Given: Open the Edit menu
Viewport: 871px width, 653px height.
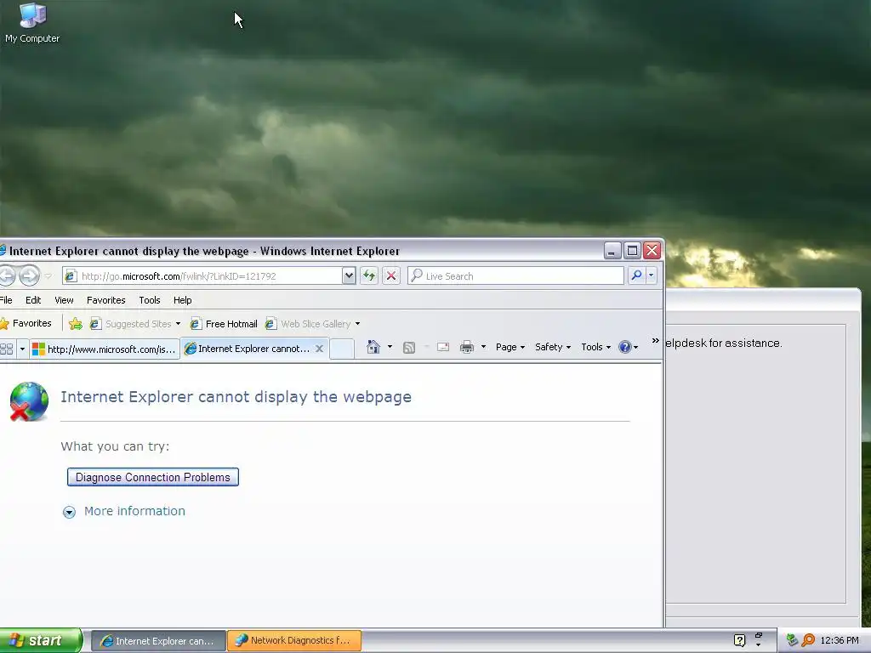Looking at the screenshot, I should click(33, 300).
